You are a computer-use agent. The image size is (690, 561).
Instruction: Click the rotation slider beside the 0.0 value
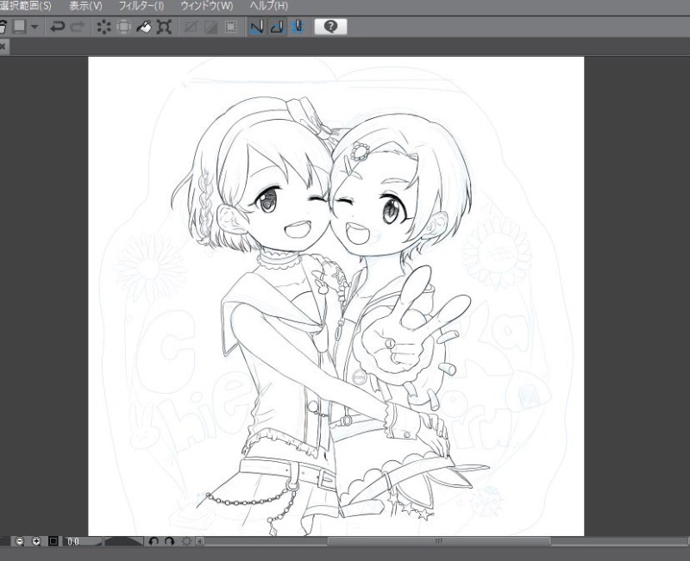(x=123, y=541)
